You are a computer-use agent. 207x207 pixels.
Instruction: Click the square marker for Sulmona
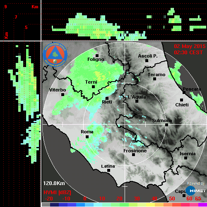click(167, 125)
